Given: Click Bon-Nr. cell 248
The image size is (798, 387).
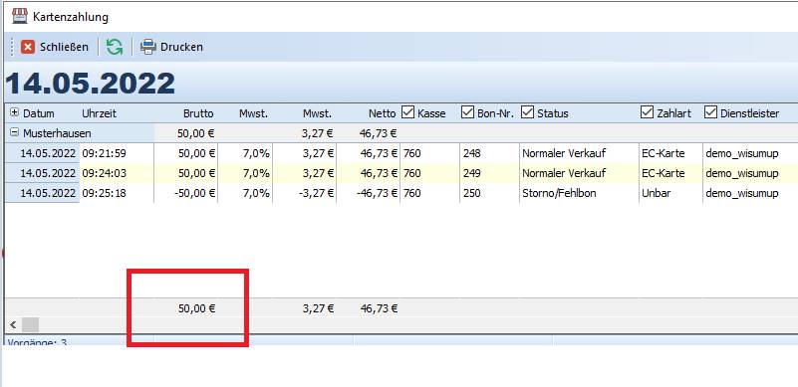Looking at the screenshot, I should (x=489, y=153).
